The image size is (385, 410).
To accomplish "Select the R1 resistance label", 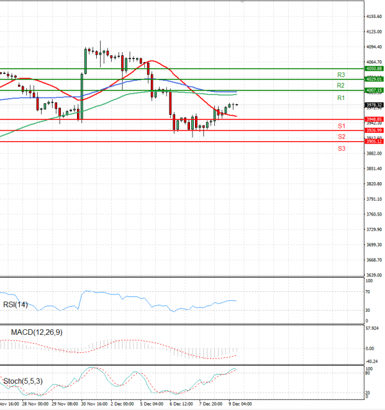I will (341, 98).
